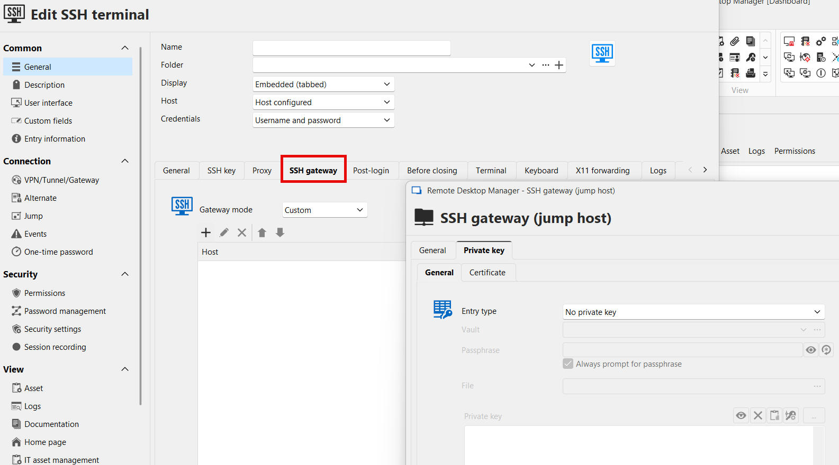Edit the selected gateway host with pencil

pyautogui.click(x=224, y=232)
